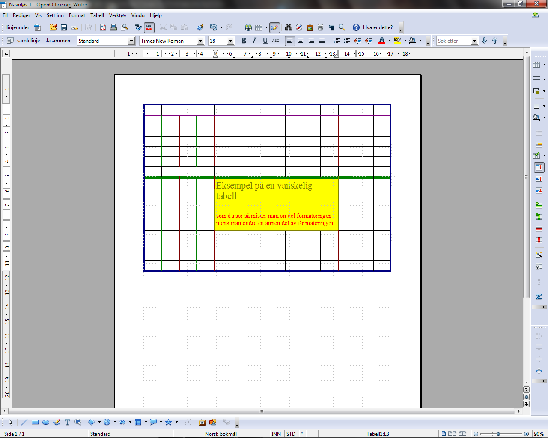
Task: Open the Verktøy menu
Action: (117, 15)
